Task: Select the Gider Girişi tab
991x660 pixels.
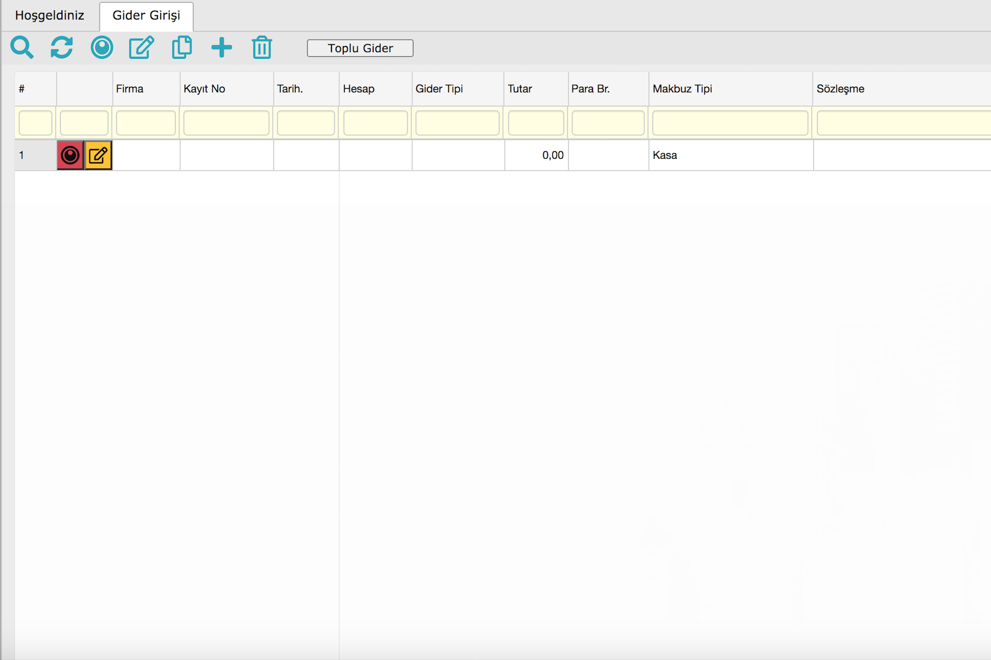Action: 146,15
